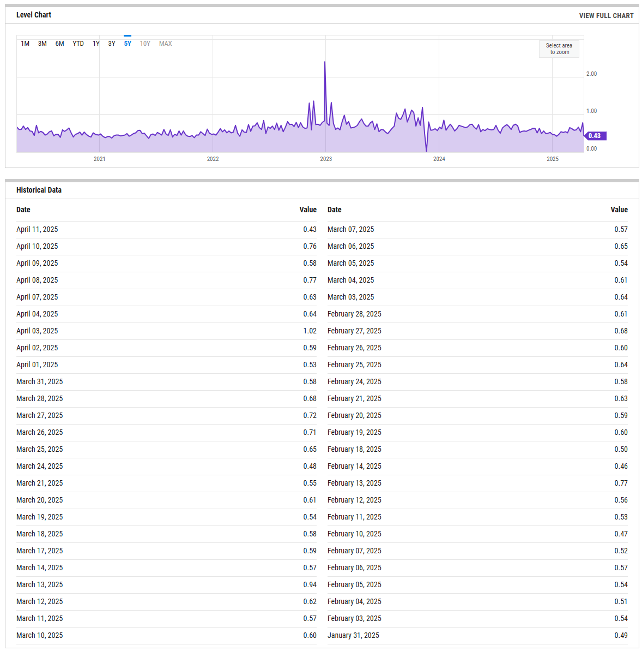
Task: Click the 0.77 value for February 13
Action: (621, 483)
